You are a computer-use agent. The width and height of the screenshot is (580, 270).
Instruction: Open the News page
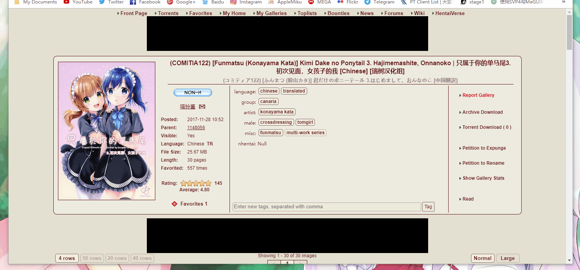coord(367,13)
